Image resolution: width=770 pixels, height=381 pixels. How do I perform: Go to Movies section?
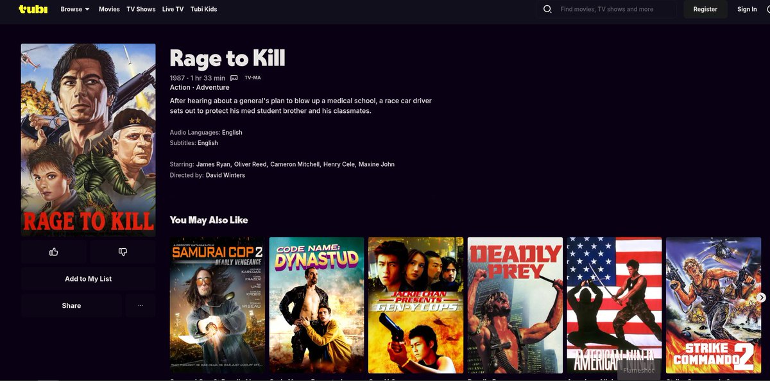[109, 9]
